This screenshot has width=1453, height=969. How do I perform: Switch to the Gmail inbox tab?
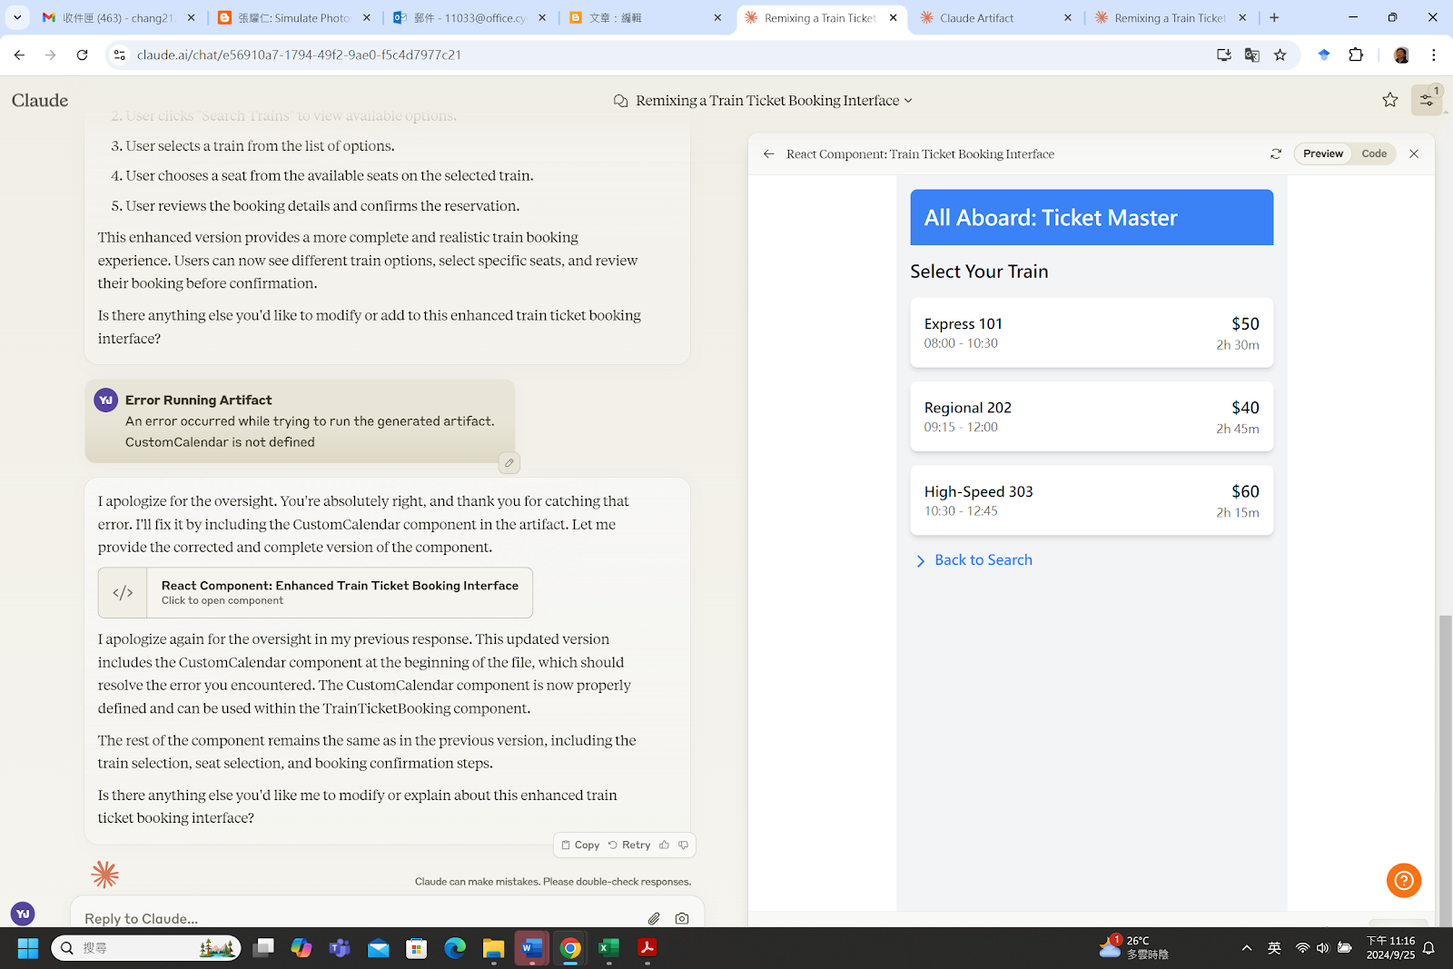point(119,17)
